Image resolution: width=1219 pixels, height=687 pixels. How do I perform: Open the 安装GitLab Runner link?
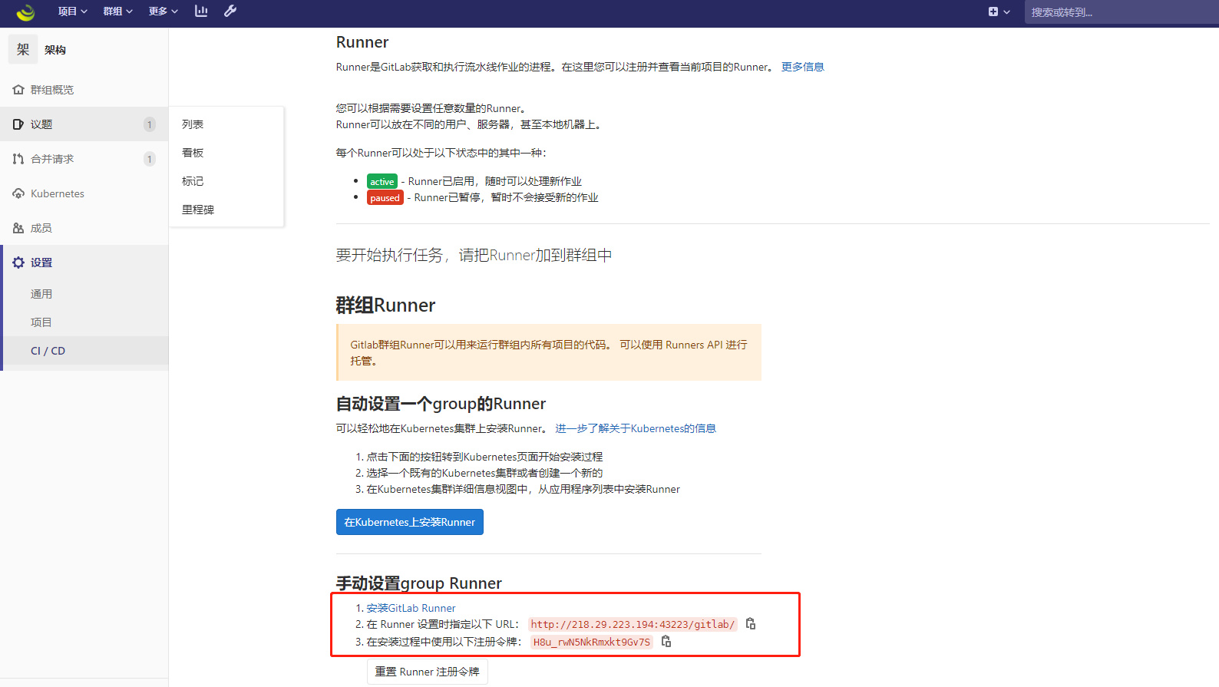point(411,608)
